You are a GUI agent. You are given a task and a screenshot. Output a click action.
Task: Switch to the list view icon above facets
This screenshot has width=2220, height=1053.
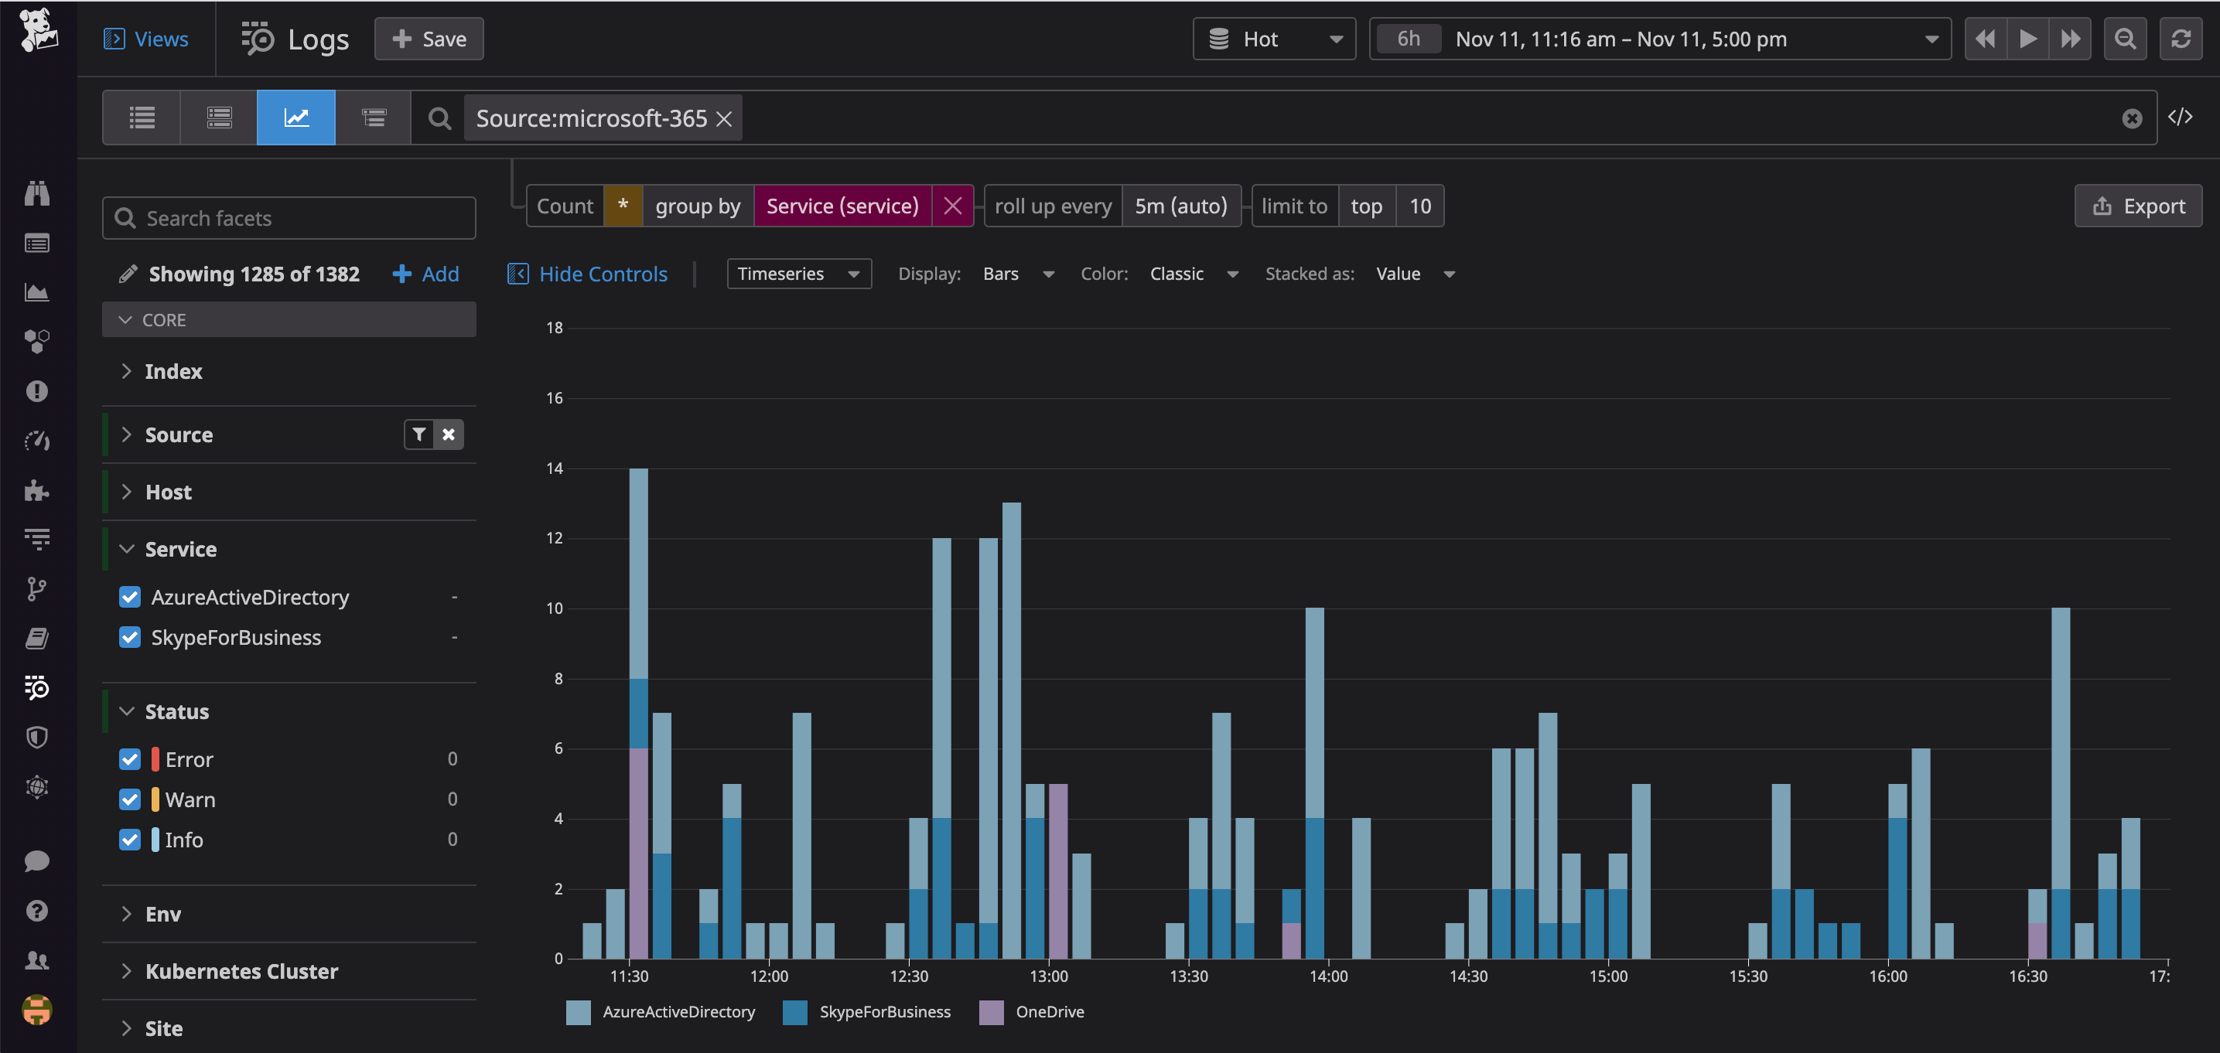coord(142,118)
